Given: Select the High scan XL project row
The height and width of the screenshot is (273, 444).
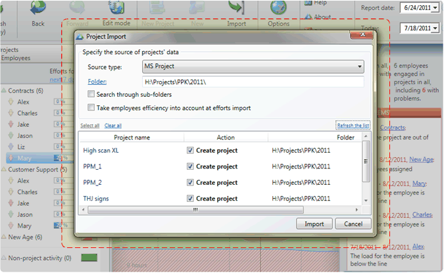Looking at the screenshot, I should tap(220, 151).
